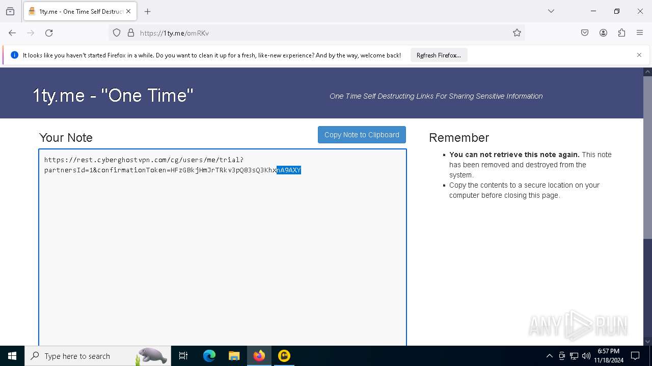Open Firefox application menu

pos(640,33)
